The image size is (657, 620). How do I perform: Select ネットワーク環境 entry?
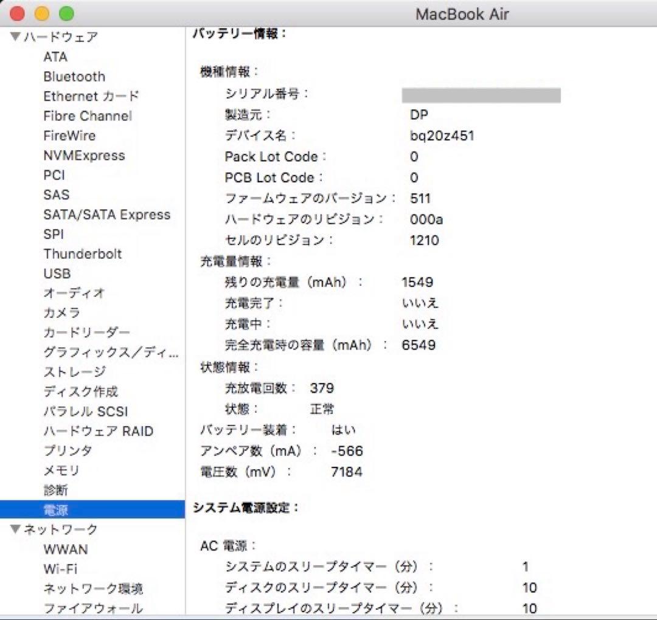(93, 588)
